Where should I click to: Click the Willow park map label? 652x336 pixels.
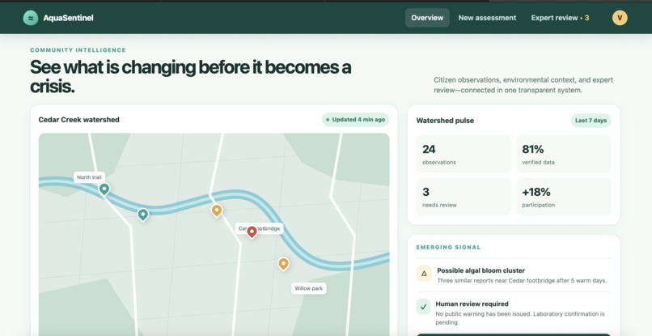click(308, 288)
